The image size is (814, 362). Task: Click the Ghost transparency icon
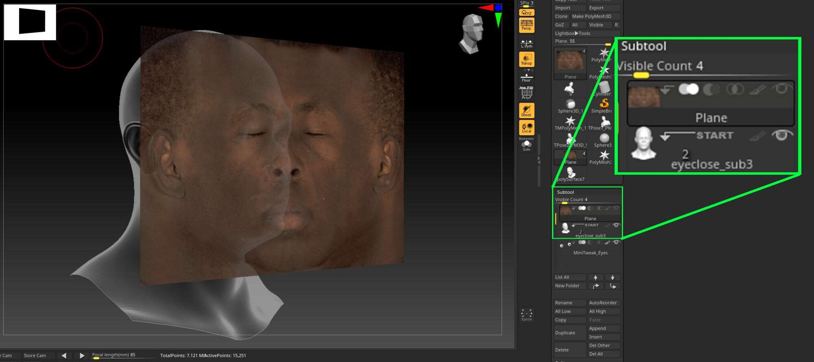point(526,111)
